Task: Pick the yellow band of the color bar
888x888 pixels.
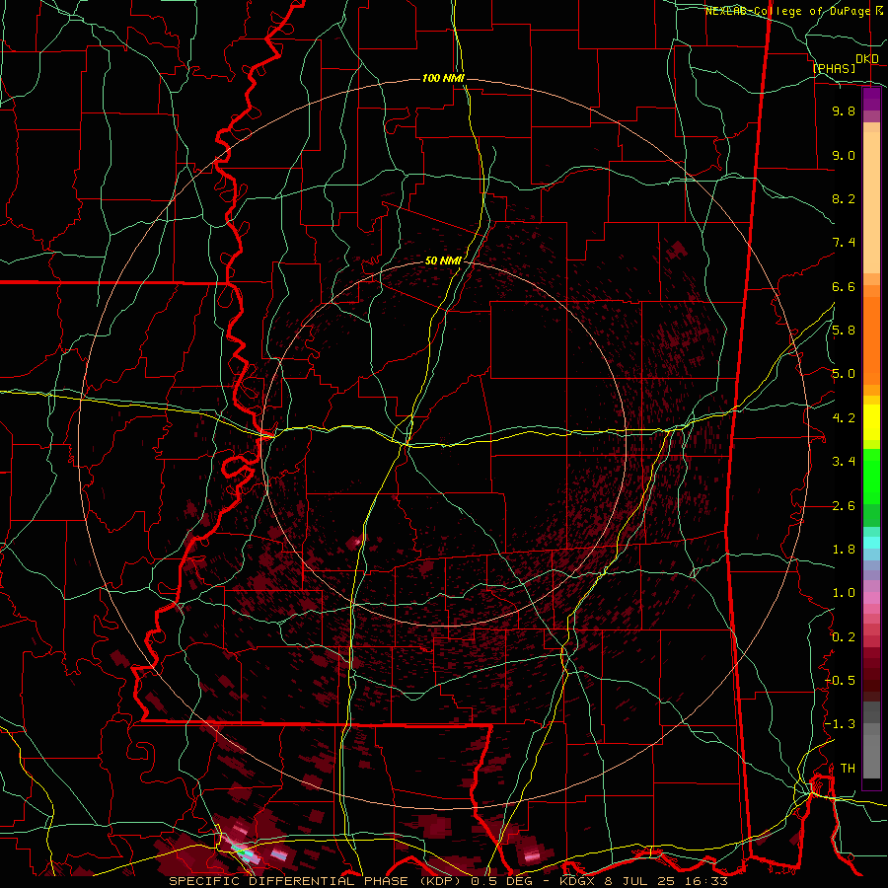Action: point(871,422)
